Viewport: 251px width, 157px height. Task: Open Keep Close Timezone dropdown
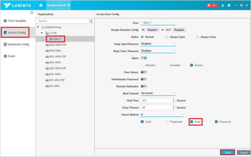click(x=158, y=51)
